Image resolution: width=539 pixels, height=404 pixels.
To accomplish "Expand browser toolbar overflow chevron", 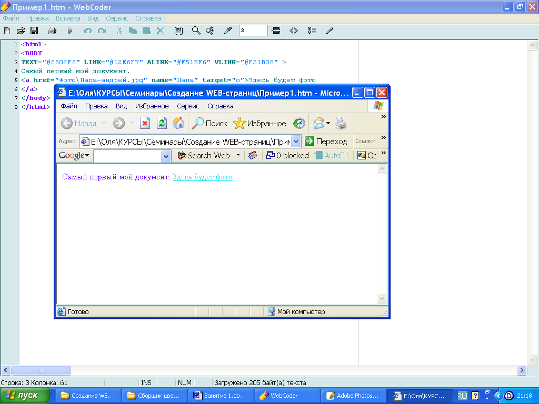I will click(384, 117).
